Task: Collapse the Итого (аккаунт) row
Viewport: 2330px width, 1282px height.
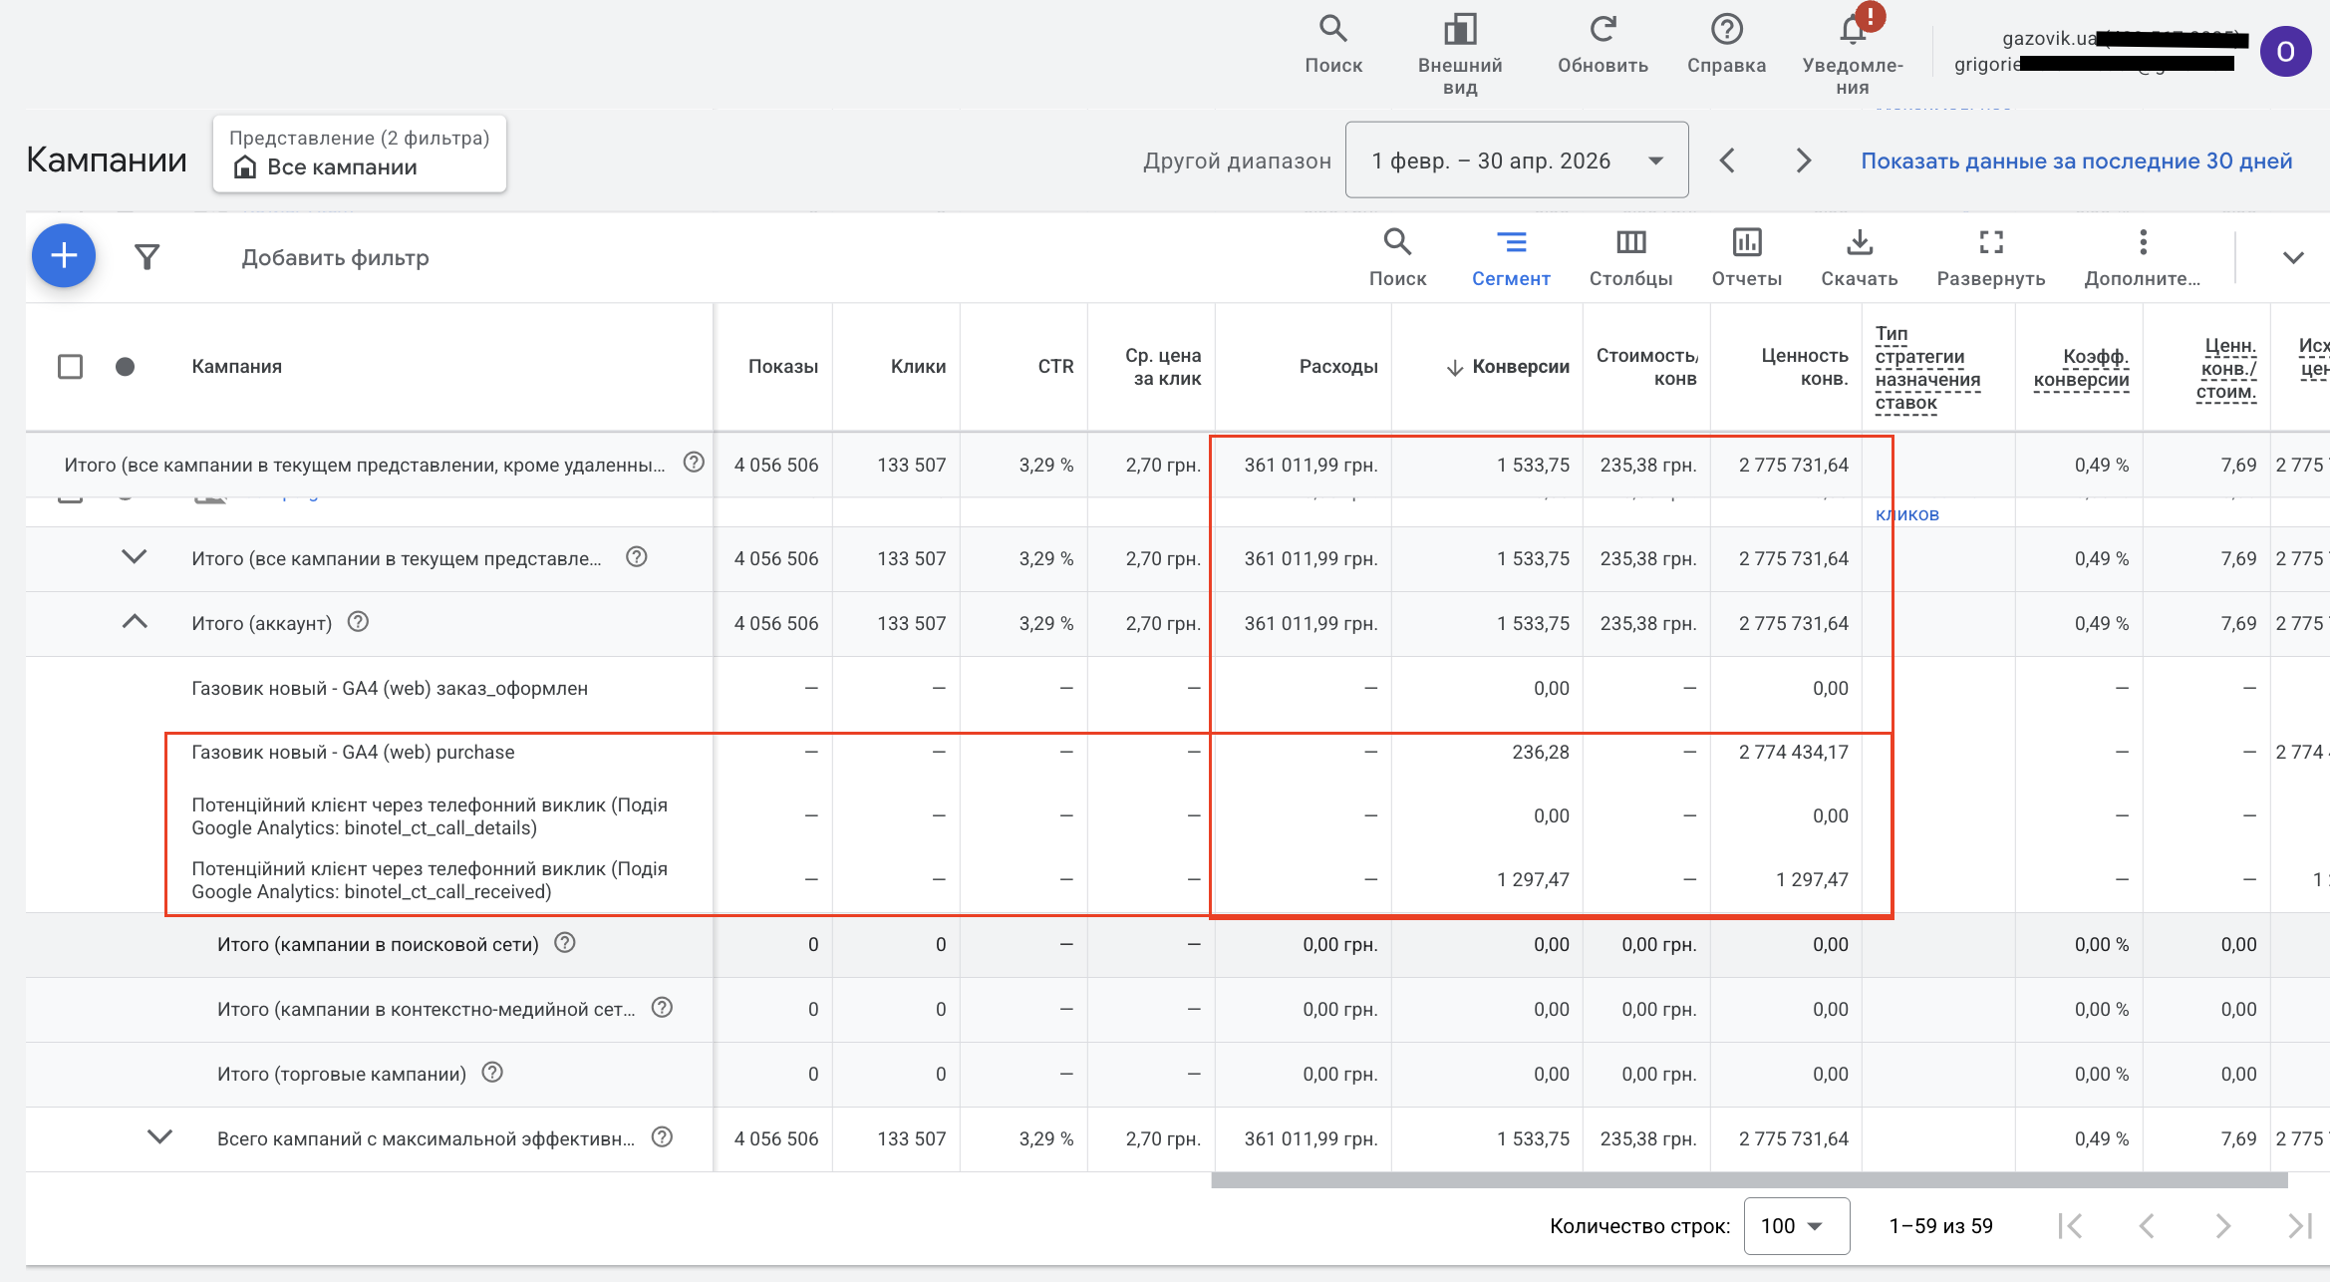Action: (135, 622)
